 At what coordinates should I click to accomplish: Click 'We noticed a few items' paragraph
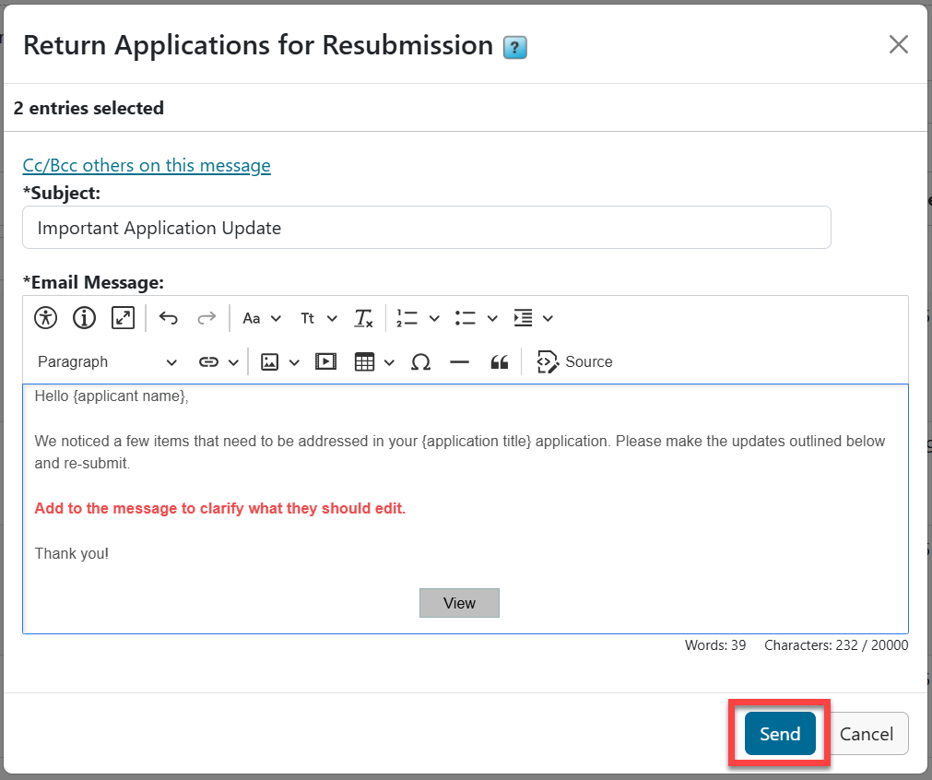coord(460,452)
